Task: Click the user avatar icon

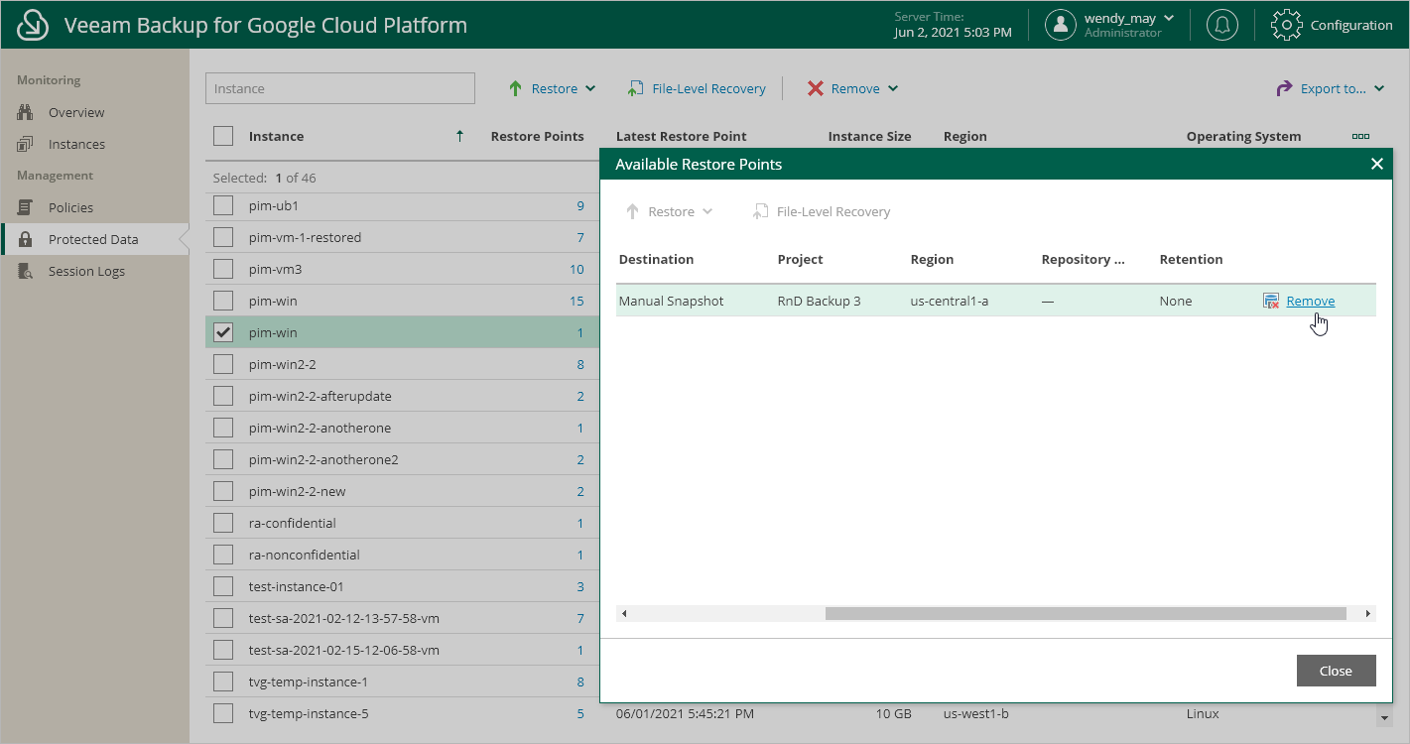Action: 1061,25
